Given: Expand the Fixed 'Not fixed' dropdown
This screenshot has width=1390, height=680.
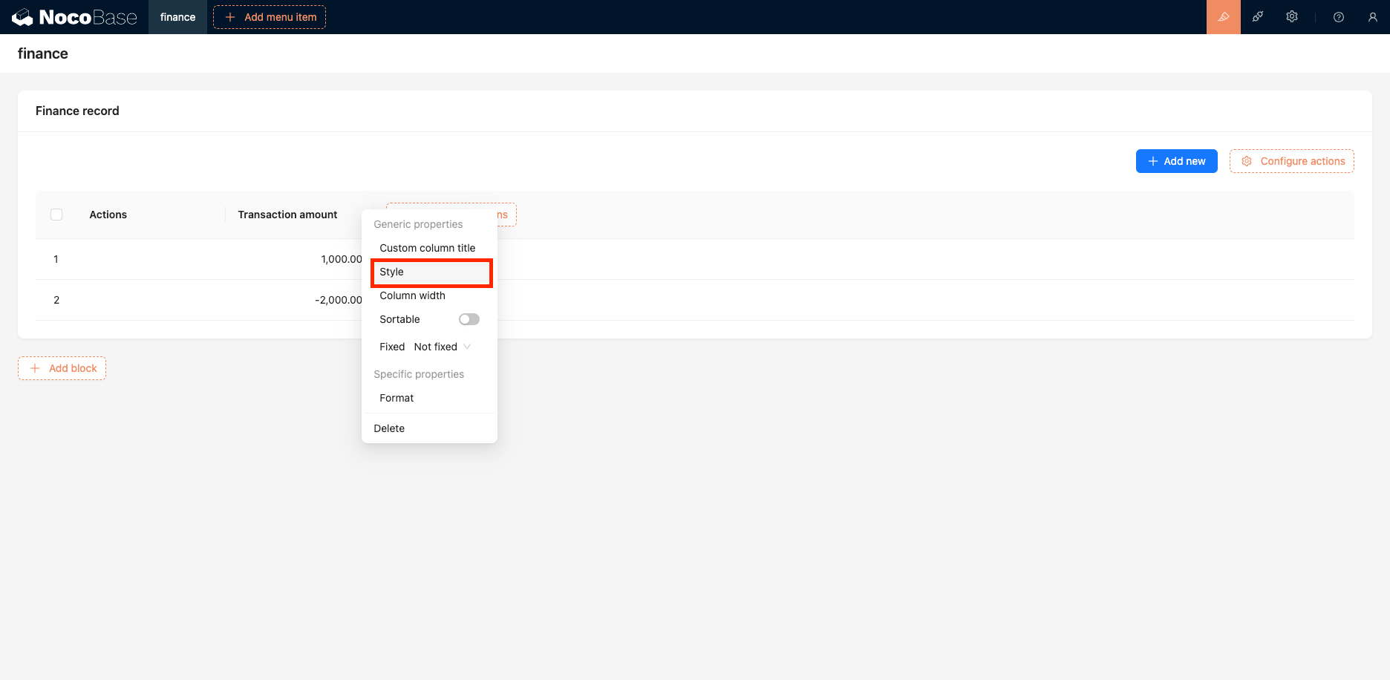Looking at the screenshot, I should click(x=443, y=347).
